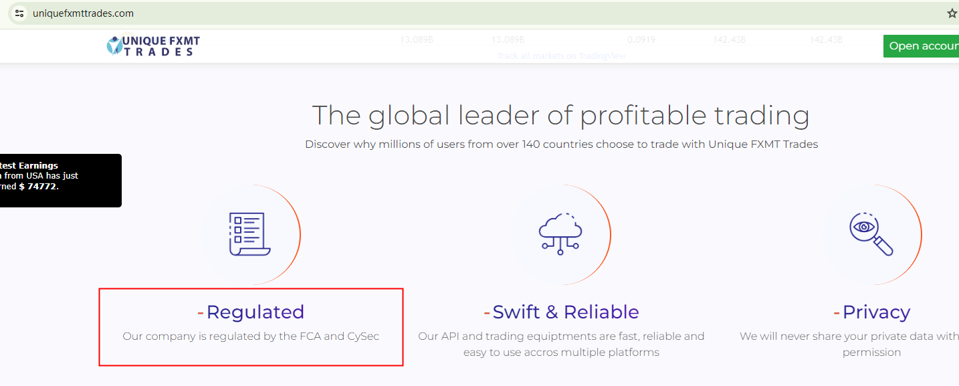The height and width of the screenshot is (386, 959).
Task: Click the FCA and CySec regulation text
Action: coord(251,336)
